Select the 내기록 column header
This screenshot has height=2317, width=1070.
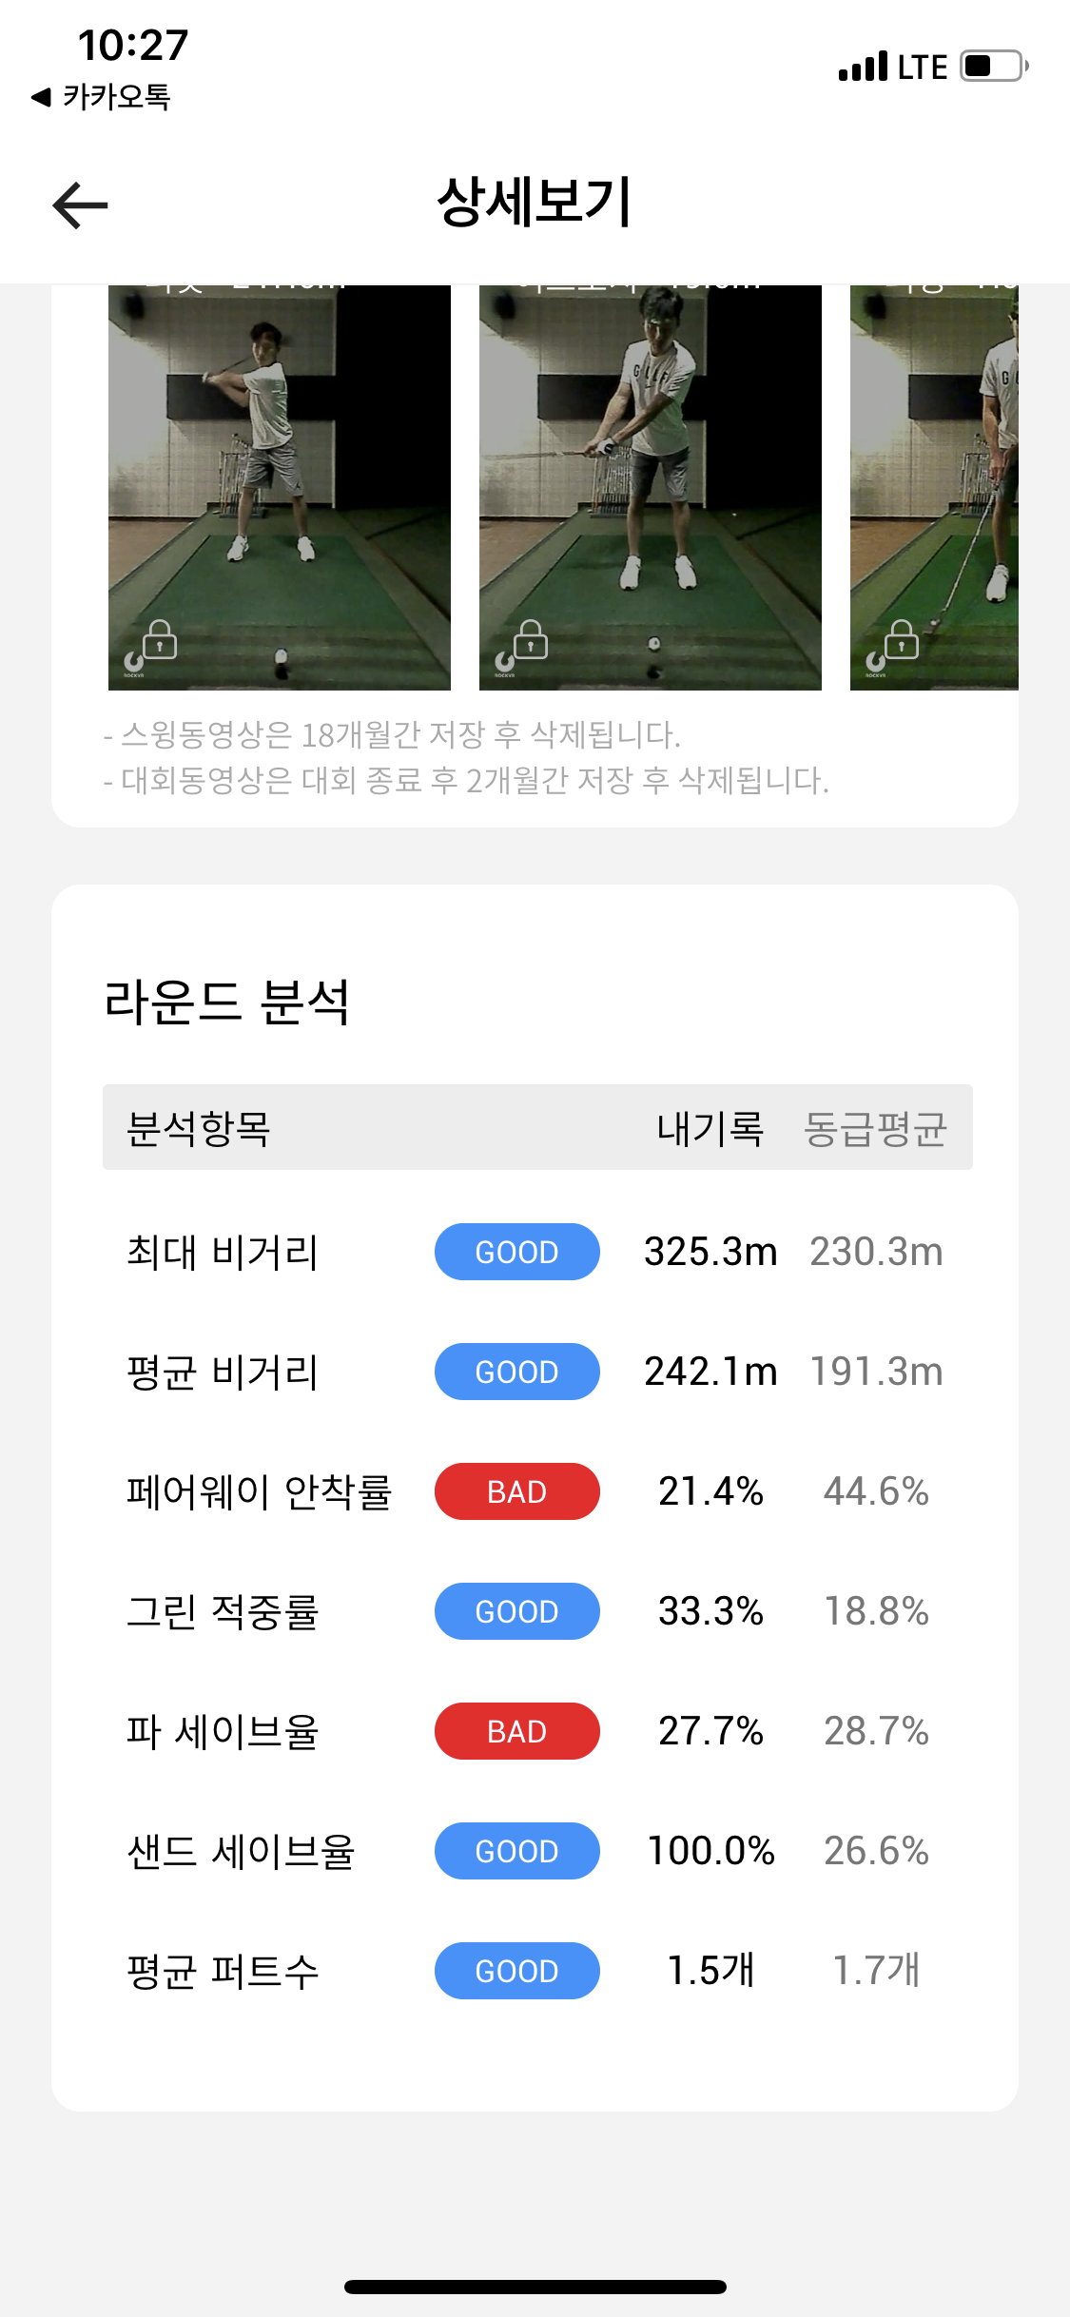tap(710, 1129)
